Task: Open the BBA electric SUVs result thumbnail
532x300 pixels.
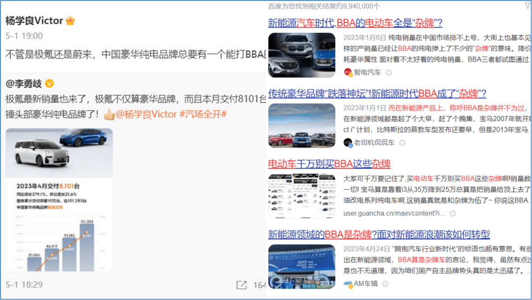Action: (301, 55)
